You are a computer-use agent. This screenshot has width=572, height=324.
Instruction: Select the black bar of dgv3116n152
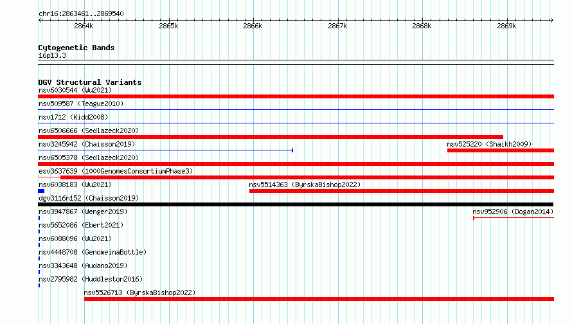click(x=296, y=204)
